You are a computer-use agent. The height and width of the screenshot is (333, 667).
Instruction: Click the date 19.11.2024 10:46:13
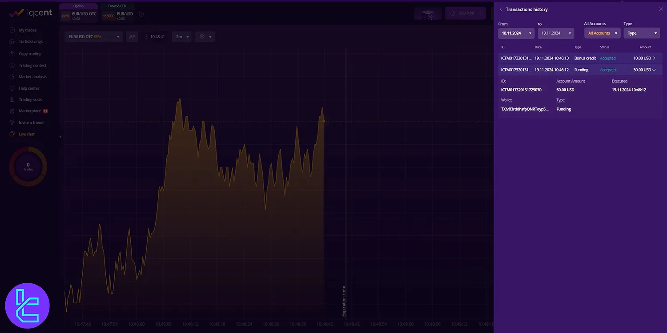click(x=551, y=58)
